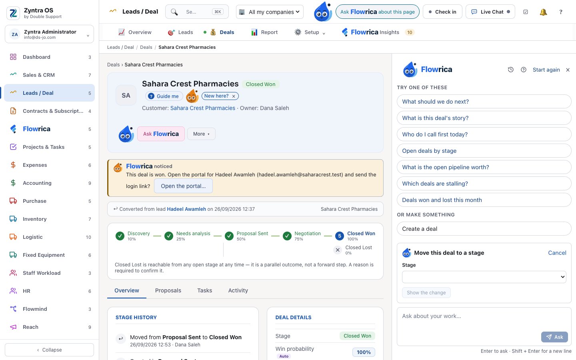This screenshot has width=576, height=360.
Task: Open Projects & Tasks in sidebar
Action: click(x=50, y=147)
